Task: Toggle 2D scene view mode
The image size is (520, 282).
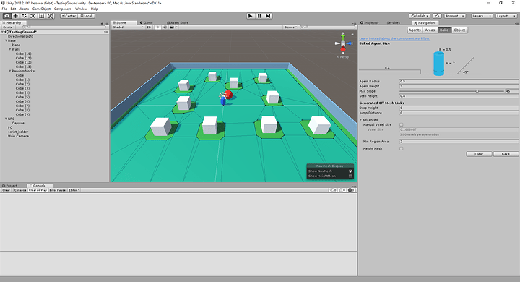Action: click(x=149, y=27)
